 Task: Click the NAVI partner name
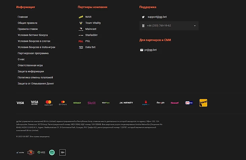click(x=88, y=17)
